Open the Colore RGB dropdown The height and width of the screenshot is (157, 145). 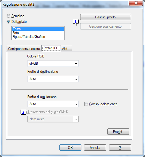[53, 63]
